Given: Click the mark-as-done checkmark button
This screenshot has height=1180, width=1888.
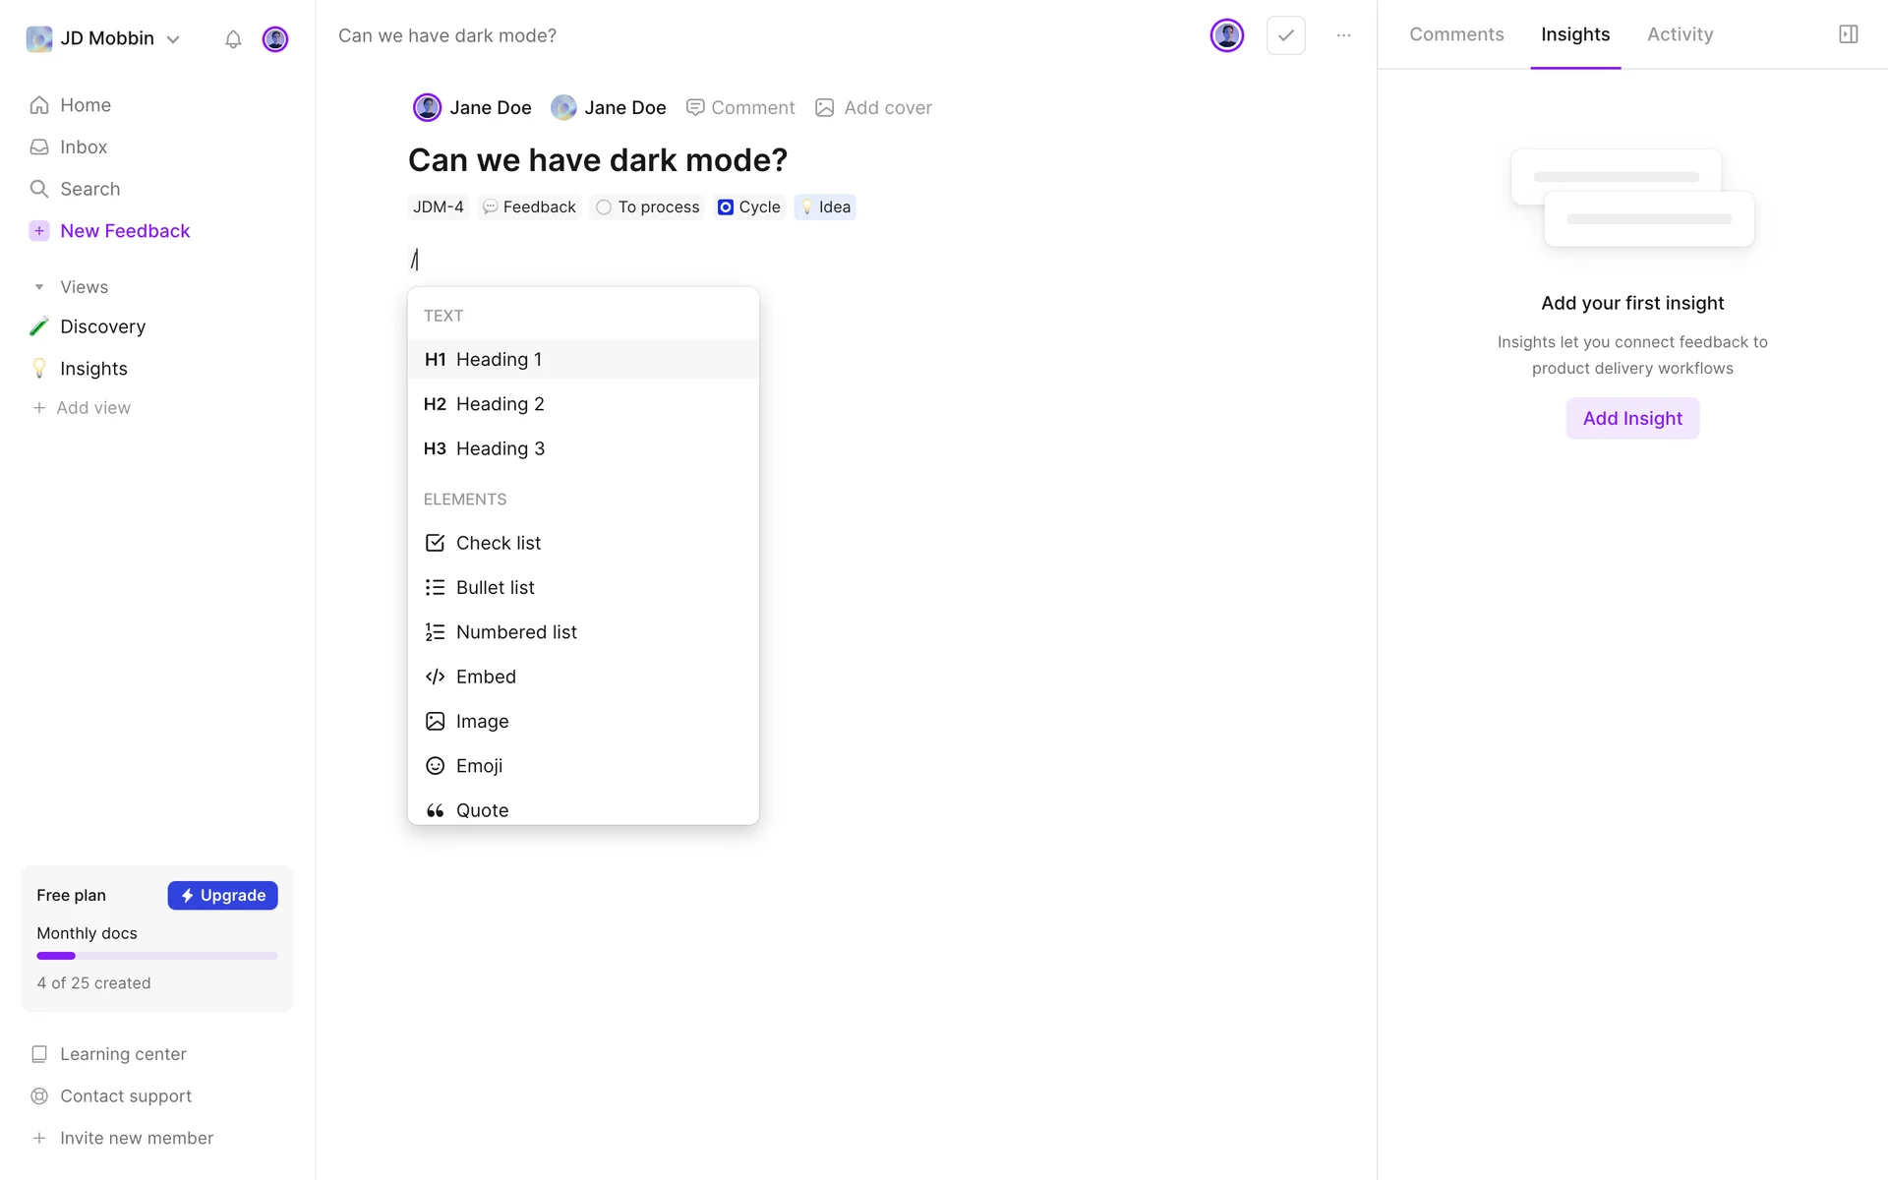Looking at the screenshot, I should tap(1285, 35).
